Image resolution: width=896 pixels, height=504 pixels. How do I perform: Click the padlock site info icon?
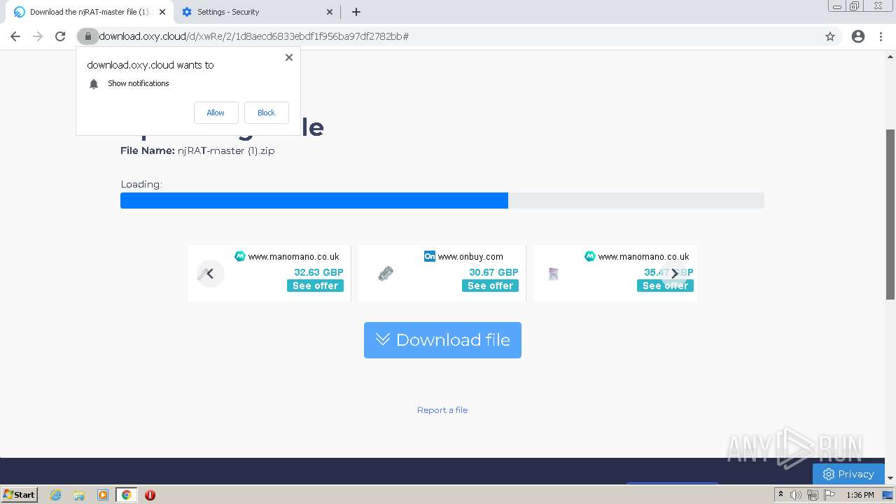(87, 36)
